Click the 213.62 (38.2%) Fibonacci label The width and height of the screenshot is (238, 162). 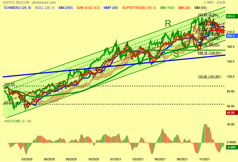(209, 29)
